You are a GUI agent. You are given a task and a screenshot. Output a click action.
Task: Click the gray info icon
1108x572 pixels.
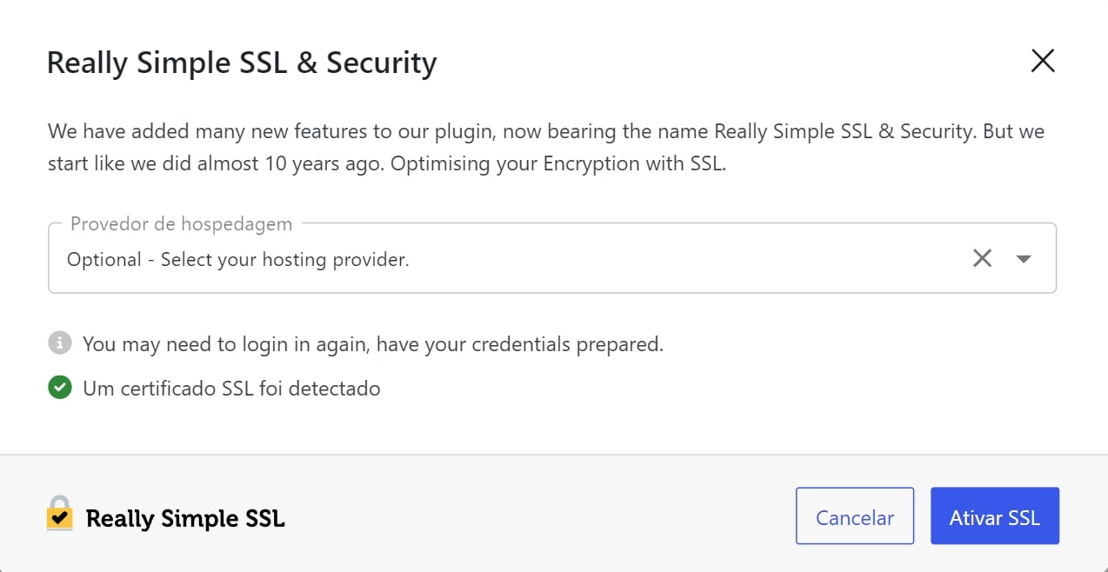[59, 343]
